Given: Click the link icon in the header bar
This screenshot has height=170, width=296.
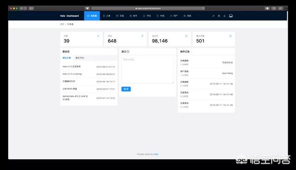Looking at the screenshot, I should (213, 16).
